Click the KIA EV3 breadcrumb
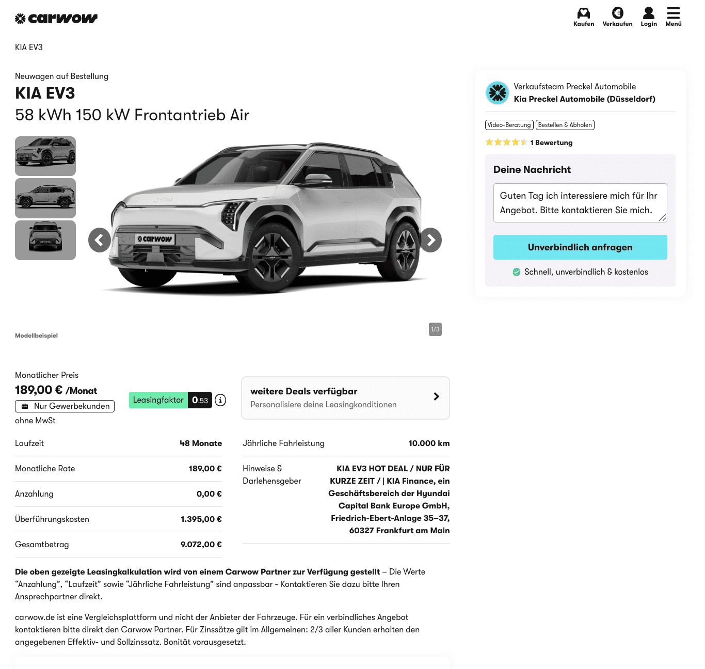This screenshot has width=705, height=669. [x=29, y=47]
